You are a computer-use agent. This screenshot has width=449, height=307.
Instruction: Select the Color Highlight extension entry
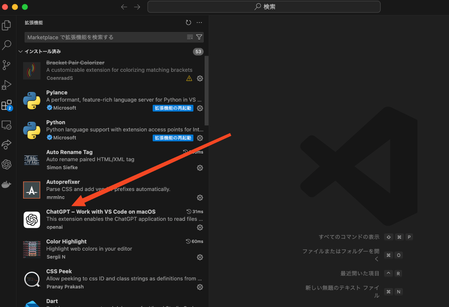111,249
